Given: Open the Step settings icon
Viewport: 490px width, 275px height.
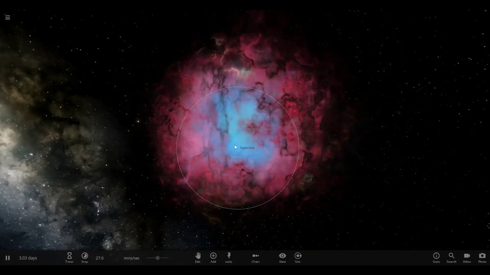Looking at the screenshot, I should (85, 257).
